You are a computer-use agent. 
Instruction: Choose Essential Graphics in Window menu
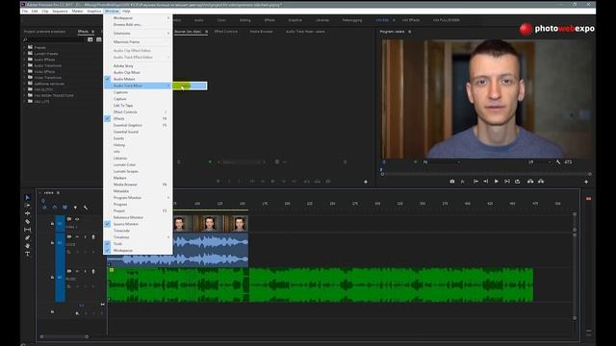138,125
